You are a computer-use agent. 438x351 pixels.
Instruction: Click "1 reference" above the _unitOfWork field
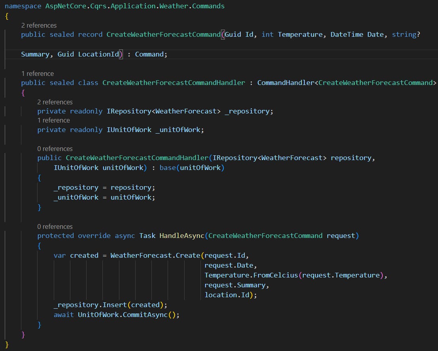coord(53,120)
